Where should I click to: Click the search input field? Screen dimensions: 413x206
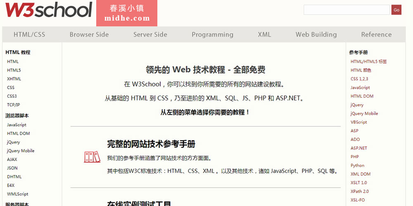(347, 10)
